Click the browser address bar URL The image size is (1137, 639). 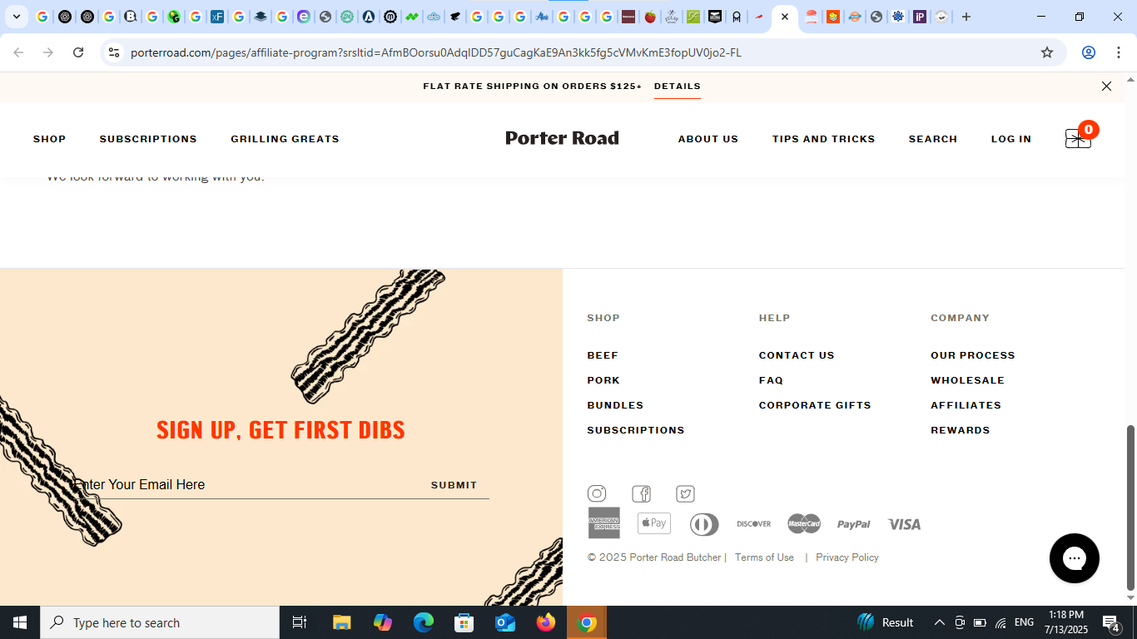436,52
